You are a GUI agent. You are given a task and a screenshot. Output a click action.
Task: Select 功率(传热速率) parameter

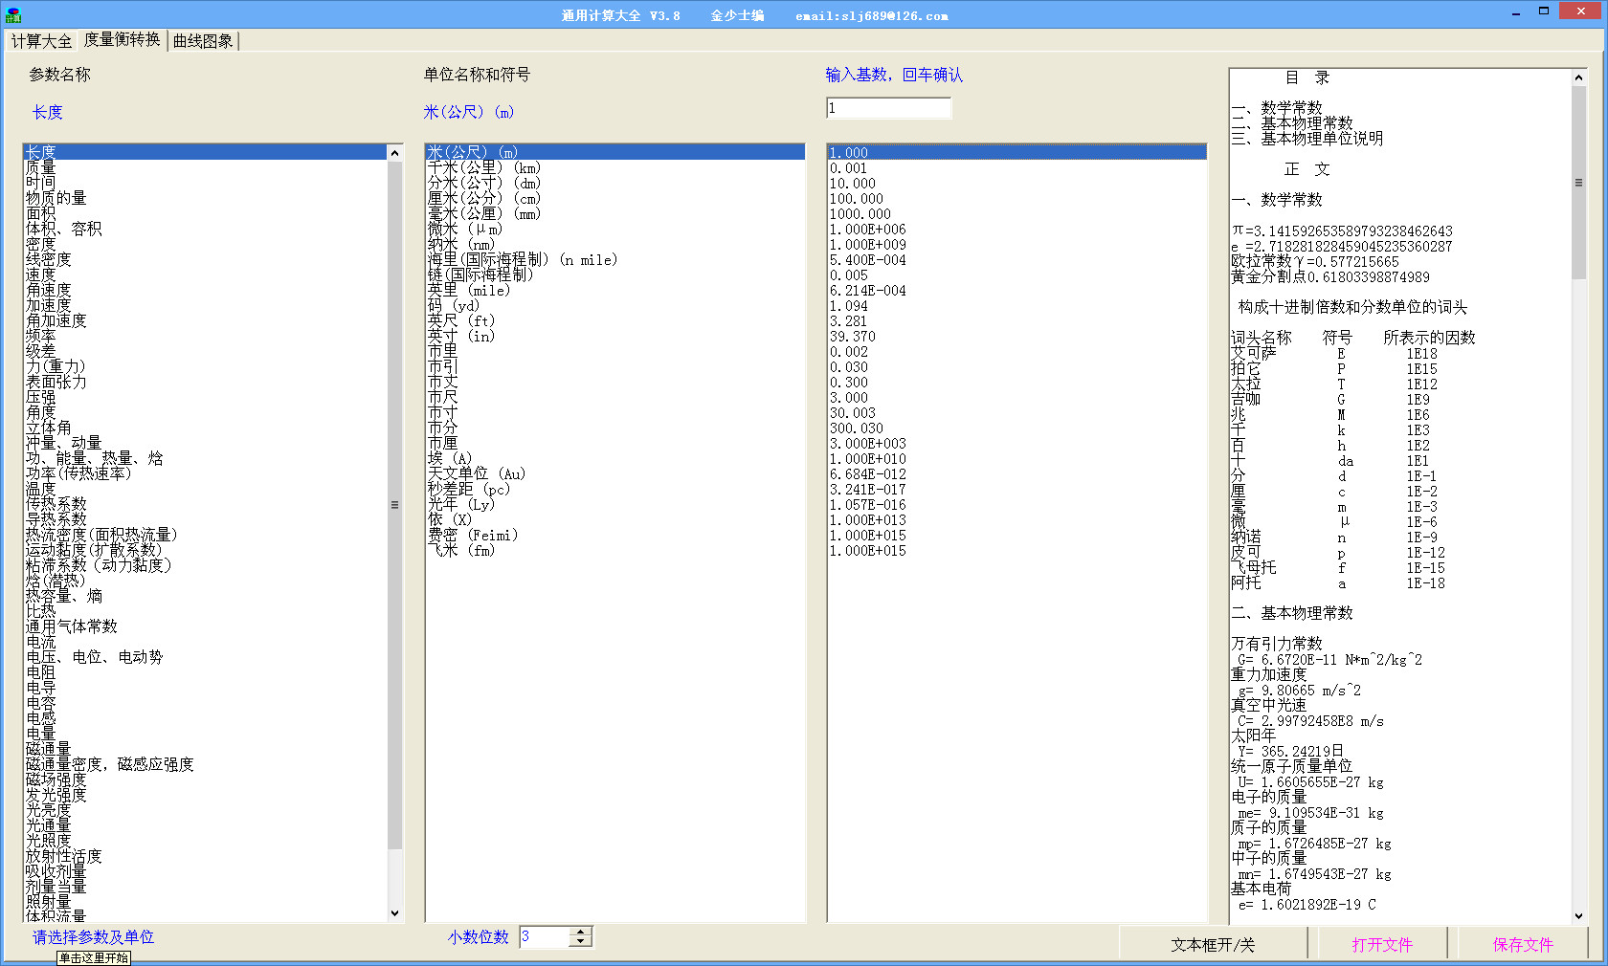(205, 473)
